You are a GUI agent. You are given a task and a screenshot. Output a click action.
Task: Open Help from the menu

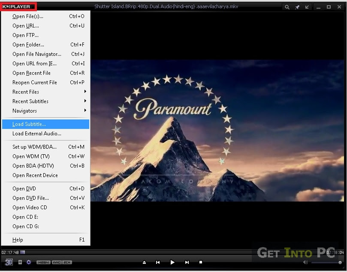tap(45, 240)
